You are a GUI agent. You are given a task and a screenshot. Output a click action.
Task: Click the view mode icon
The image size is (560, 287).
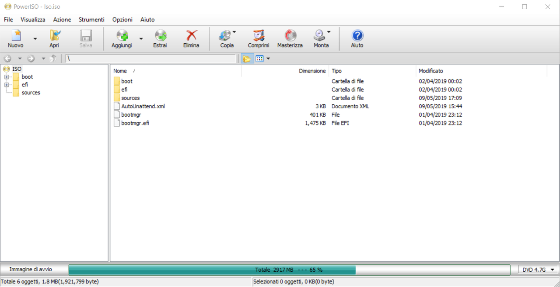[260, 59]
